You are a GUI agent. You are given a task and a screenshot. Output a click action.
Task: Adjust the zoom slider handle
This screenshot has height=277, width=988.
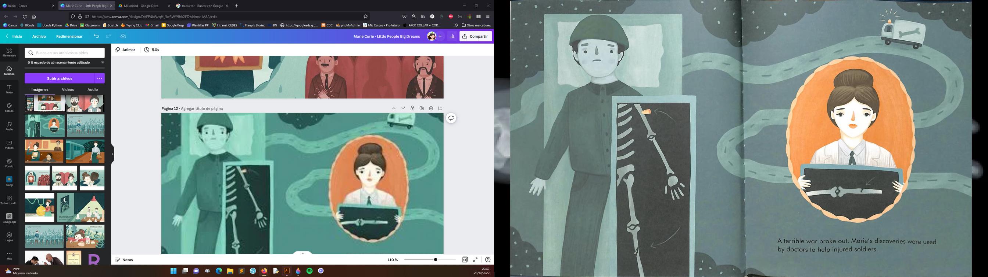(x=435, y=260)
